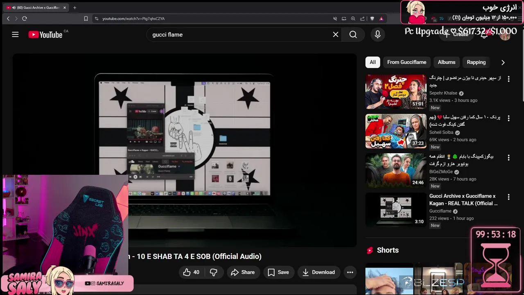Open options menu for Sepehr Khalse video
Screen dimensions: 524x295
[508, 79]
